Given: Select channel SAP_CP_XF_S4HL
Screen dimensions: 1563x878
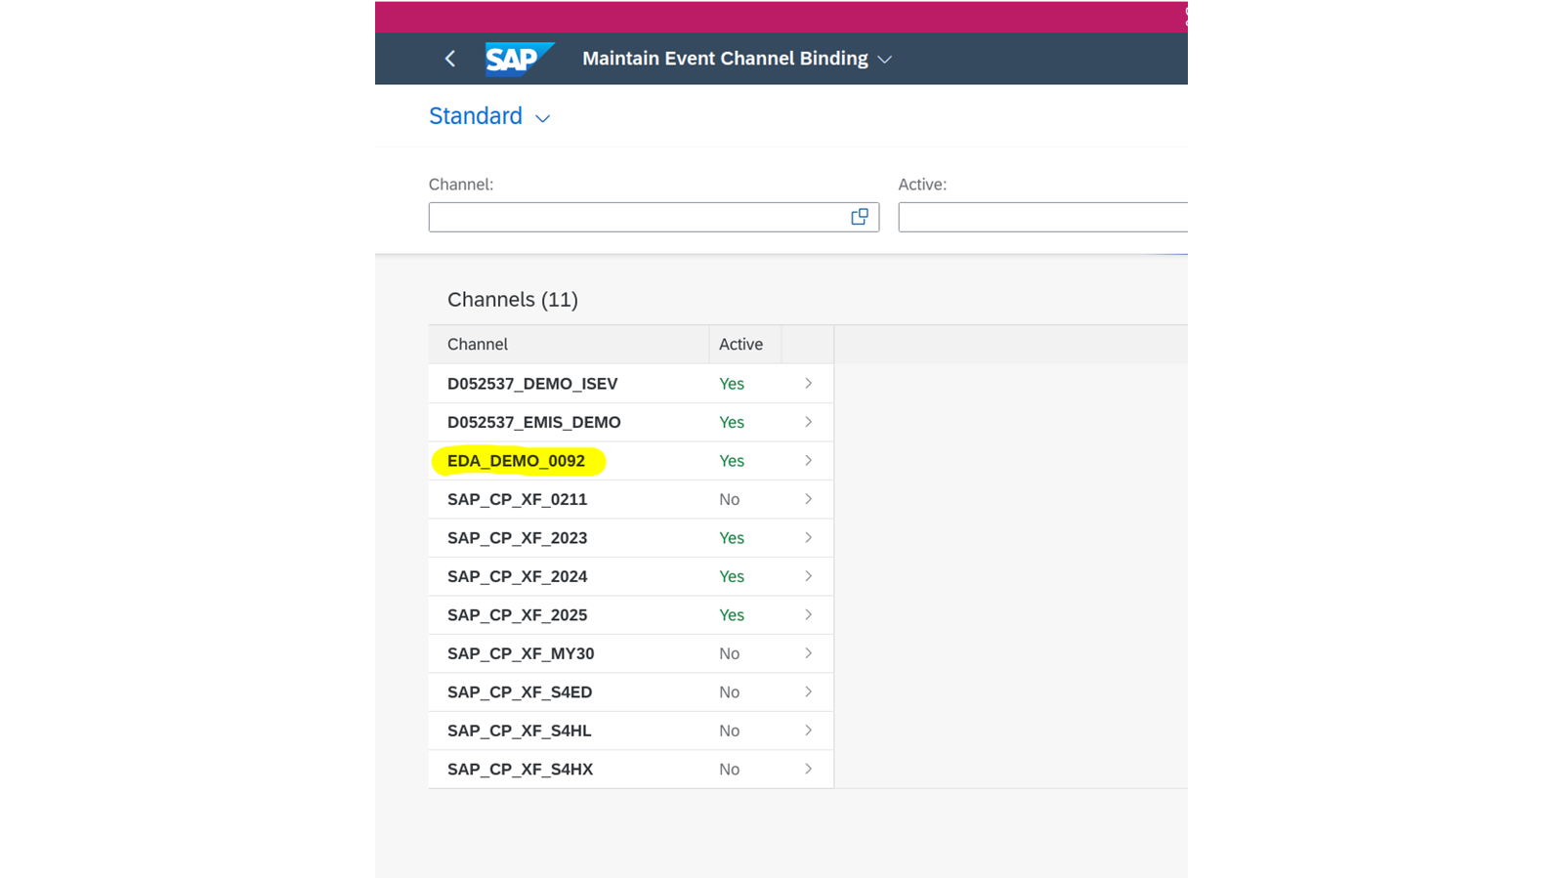Looking at the screenshot, I should click(520, 731).
